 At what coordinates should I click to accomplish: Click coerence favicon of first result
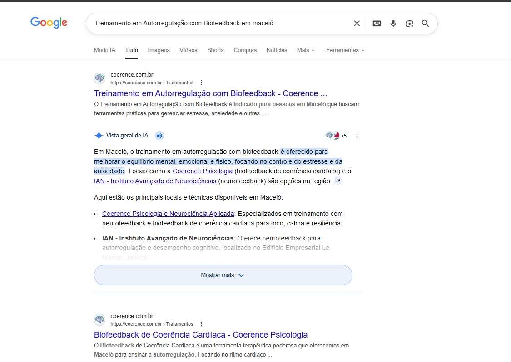(100, 78)
